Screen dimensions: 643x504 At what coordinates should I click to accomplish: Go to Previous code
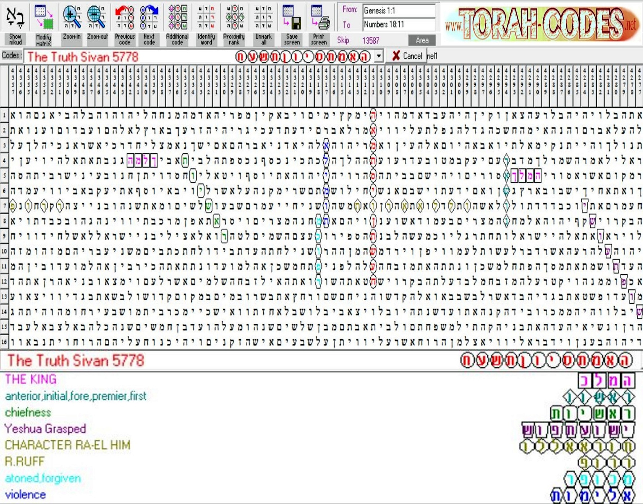pos(125,18)
